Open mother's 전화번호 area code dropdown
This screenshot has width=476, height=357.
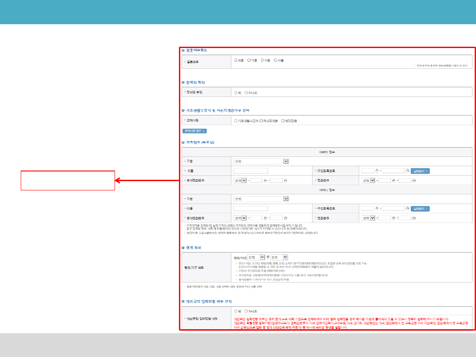tap(368, 218)
